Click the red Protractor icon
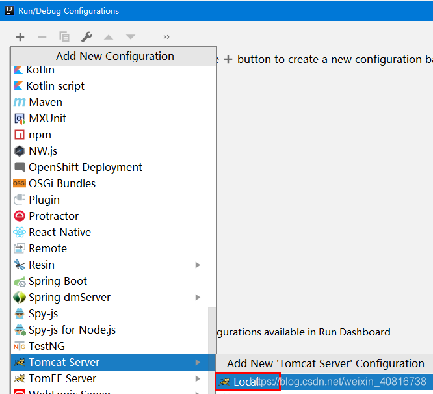The height and width of the screenshot is (394, 433). point(20,216)
